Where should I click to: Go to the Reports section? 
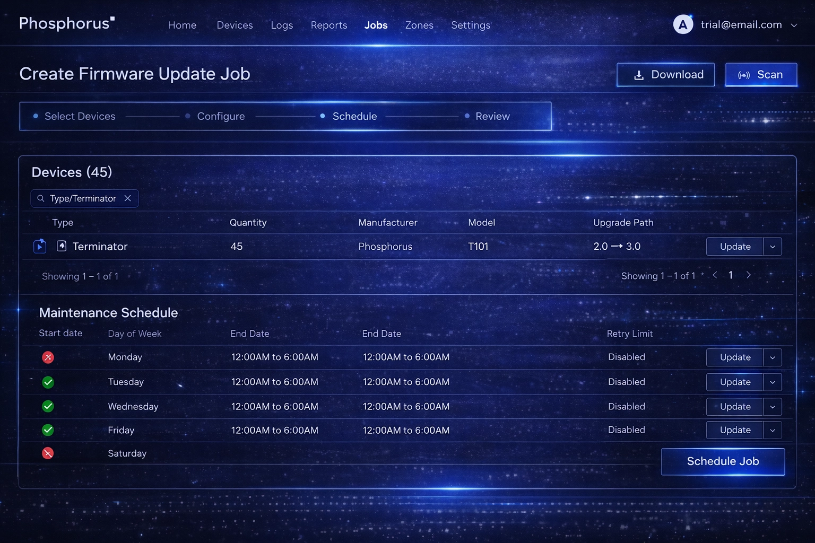[x=329, y=25]
